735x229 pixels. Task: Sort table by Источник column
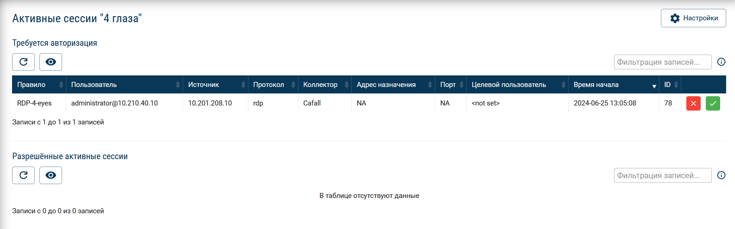(215, 85)
